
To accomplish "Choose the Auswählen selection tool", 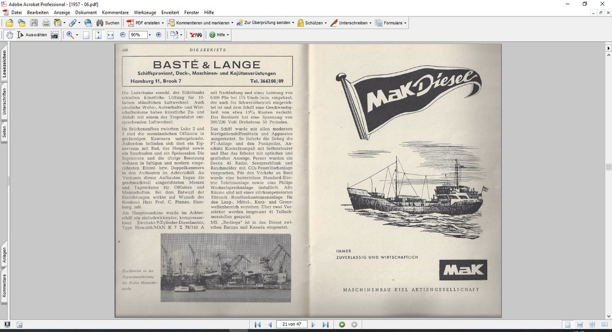I will pyautogui.click(x=32, y=35).
